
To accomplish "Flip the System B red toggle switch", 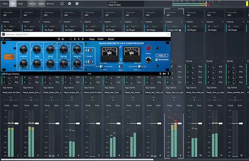I will (x=89, y=62).
